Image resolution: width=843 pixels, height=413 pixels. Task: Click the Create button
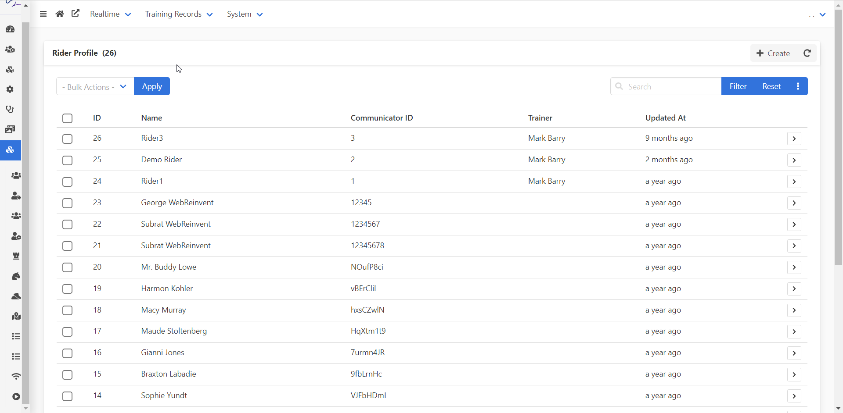click(x=773, y=53)
